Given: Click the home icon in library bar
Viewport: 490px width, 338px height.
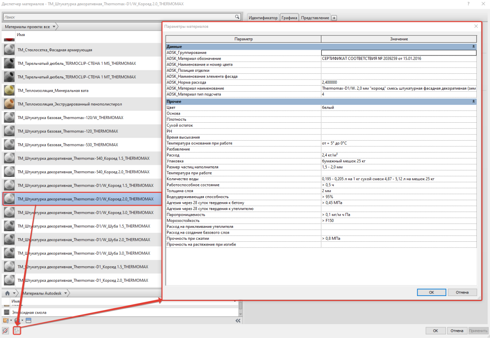Looking at the screenshot, I should [7, 293].
